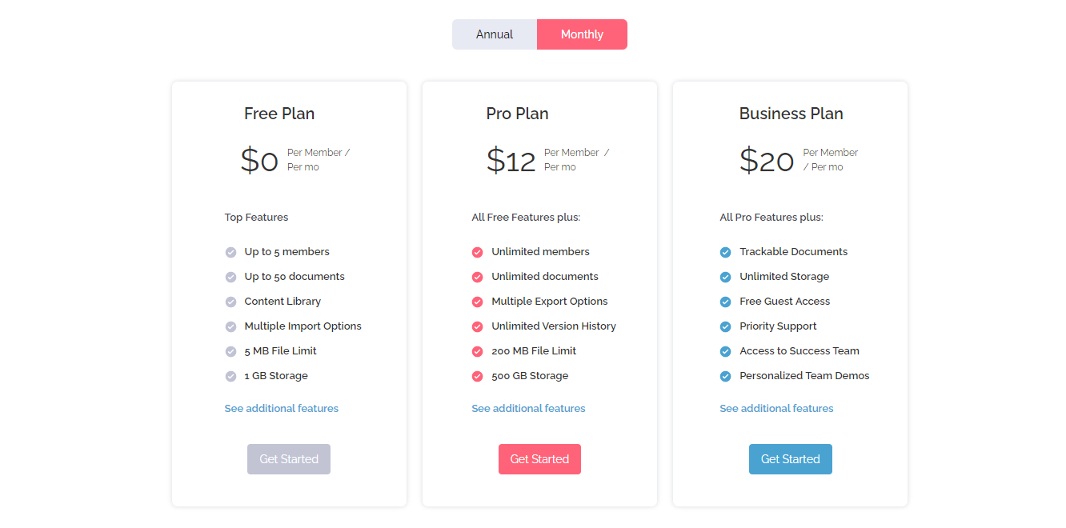Click the check icon next to Multiple Export Options

[478, 302]
